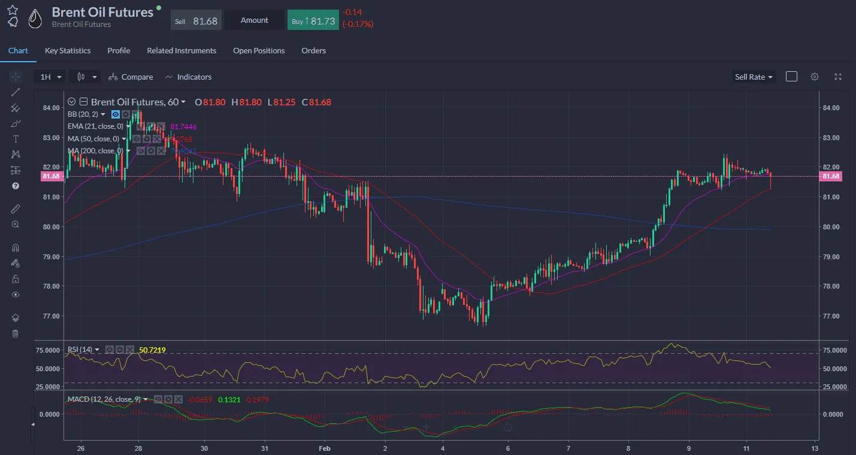The width and height of the screenshot is (856, 455).
Task: Toggle visibility of RSI (14) pane
Action: click(x=110, y=350)
